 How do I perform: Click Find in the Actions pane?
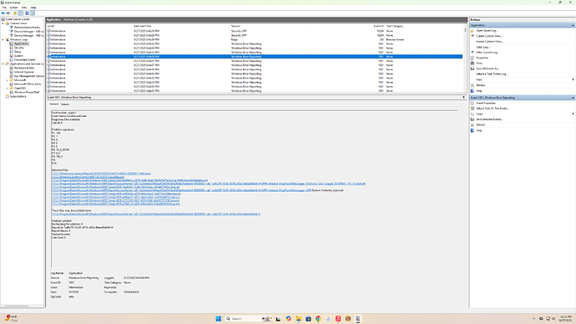point(480,63)
